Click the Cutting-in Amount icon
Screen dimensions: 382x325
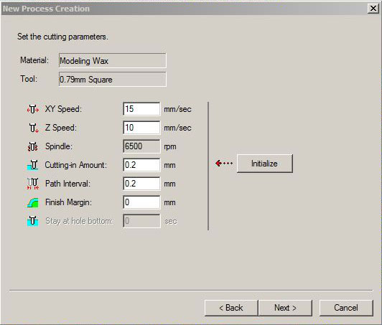pyautogui.click(x=32, y=165)
